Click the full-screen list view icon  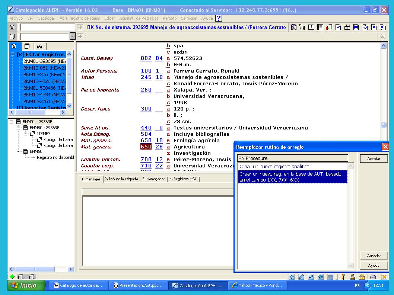(x=320, y=27)
